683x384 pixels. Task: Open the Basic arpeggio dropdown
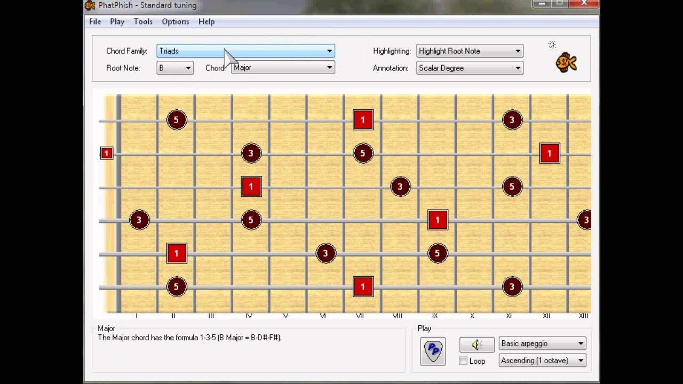tap(542, 344)
